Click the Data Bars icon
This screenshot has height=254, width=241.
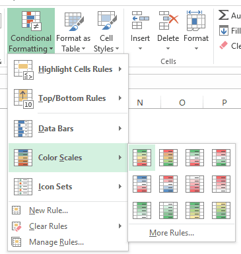pos(23,129)
